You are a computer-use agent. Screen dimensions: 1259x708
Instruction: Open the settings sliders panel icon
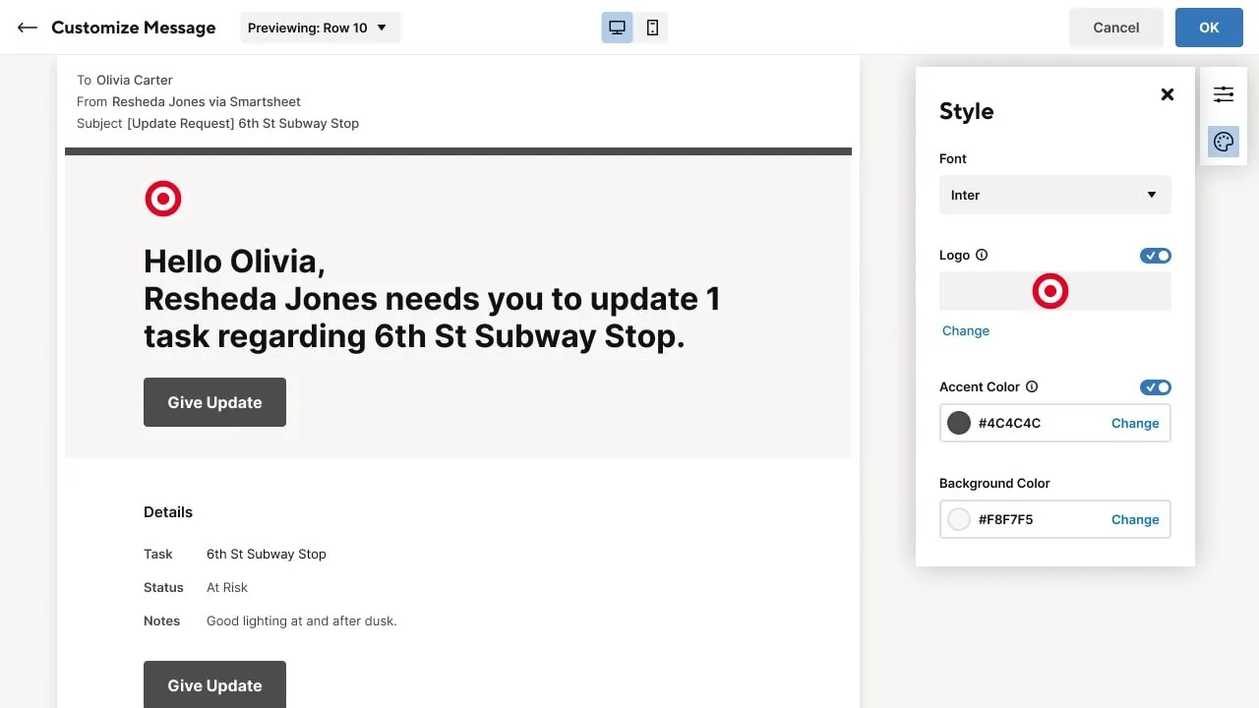click(1224, 94)
